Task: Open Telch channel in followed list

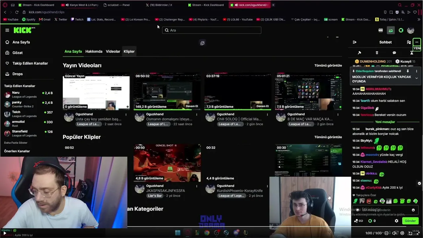Action: (28, 114)
